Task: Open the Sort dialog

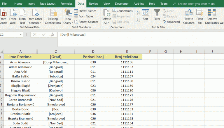Action: click(145, 15)
